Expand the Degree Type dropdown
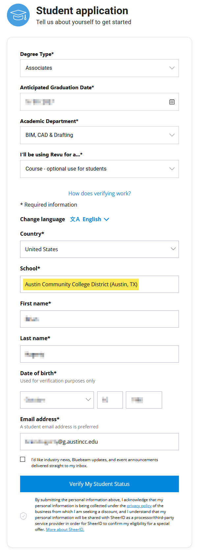The height and width of the screenshot is (555, 199). pos(99,68)
